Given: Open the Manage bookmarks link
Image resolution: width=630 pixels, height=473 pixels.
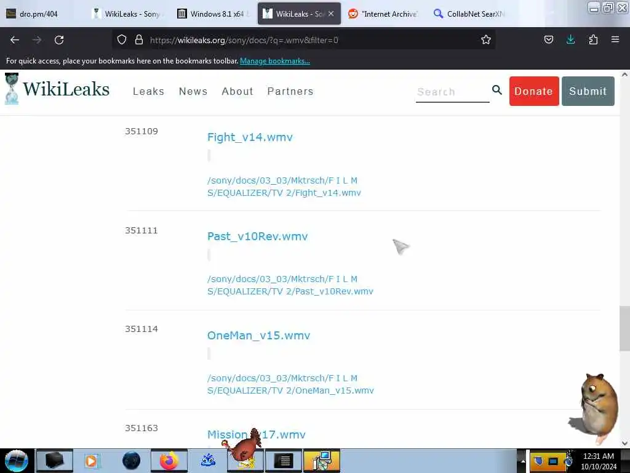Looking at the screenshot, I should [x=275, y=61].
